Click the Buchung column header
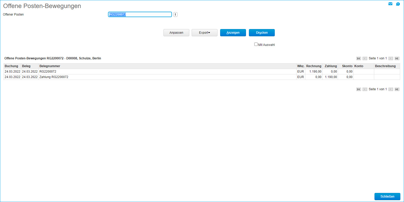404x202 pixels. point(11,66)
